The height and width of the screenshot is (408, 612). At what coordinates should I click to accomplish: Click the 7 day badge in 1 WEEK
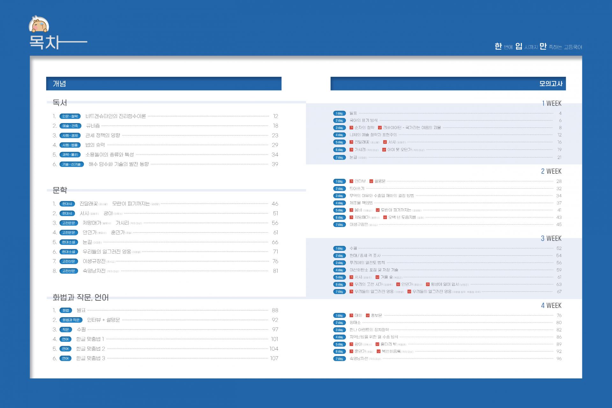point(339,157)
